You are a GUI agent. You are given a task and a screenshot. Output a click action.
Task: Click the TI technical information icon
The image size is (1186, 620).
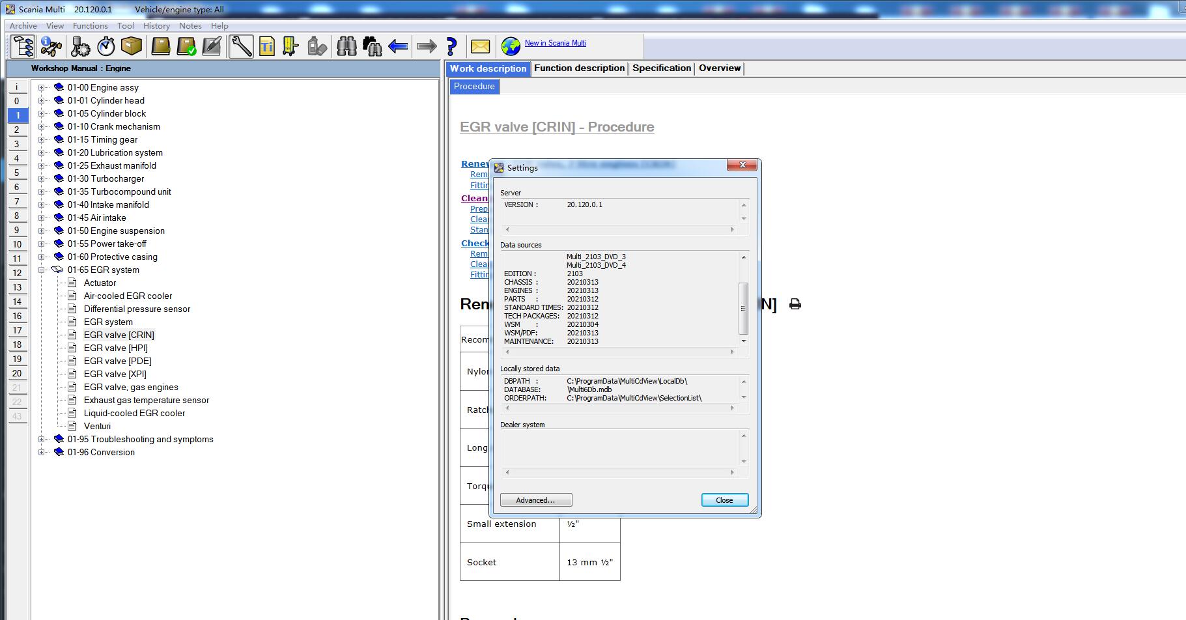click(267, 46)
